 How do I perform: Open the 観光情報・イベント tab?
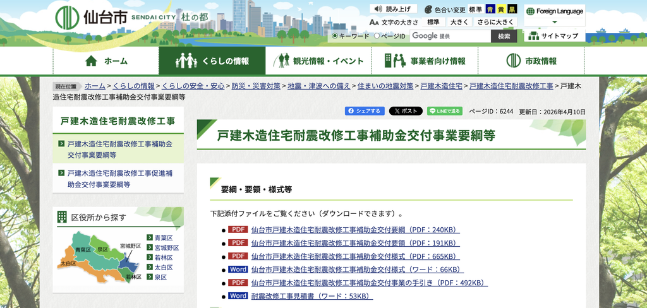(318, 61)
